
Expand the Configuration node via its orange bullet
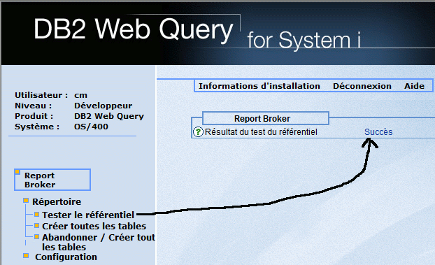click(x=26, y=256)
